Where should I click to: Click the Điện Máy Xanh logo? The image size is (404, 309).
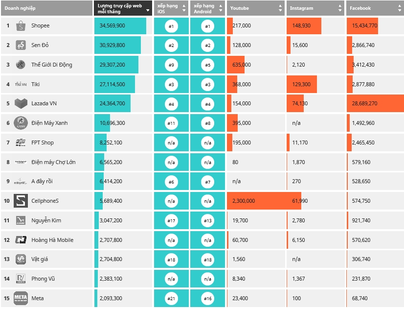click(x=21, y=123)
